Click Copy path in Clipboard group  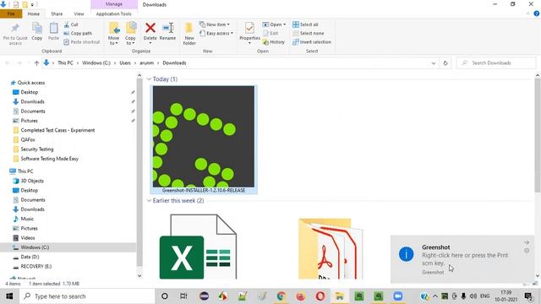(78, 34)
